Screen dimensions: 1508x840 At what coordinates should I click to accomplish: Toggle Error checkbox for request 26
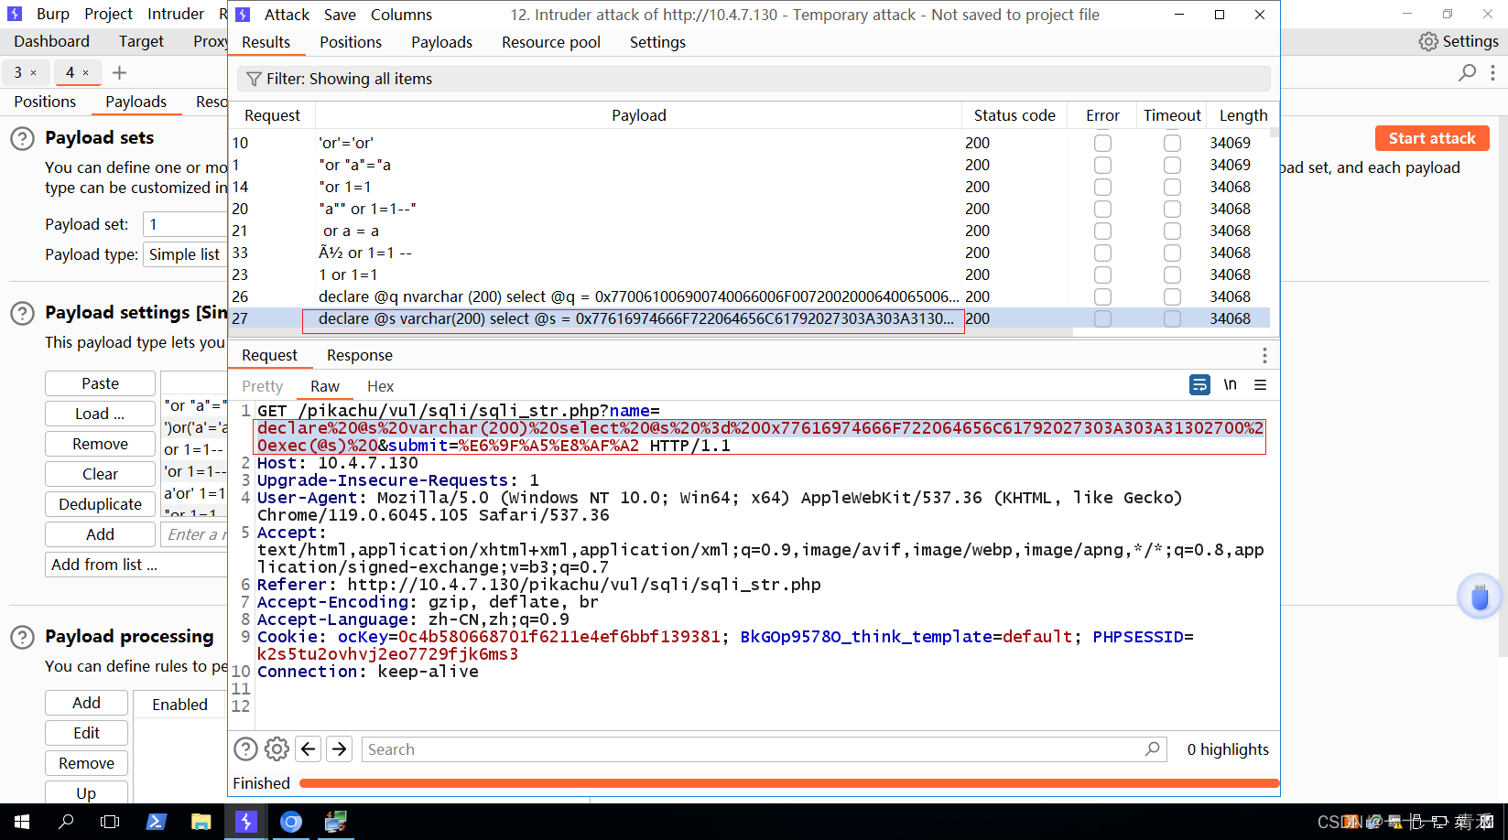(x=1102, y=296)
